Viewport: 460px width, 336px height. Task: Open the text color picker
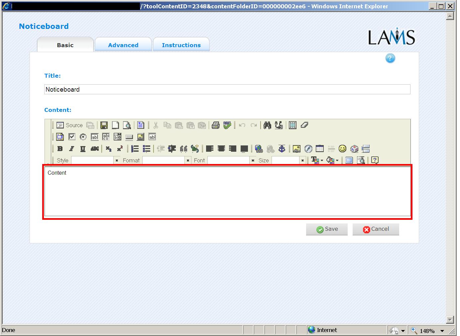pyautogui.click(x=317, y=160)
